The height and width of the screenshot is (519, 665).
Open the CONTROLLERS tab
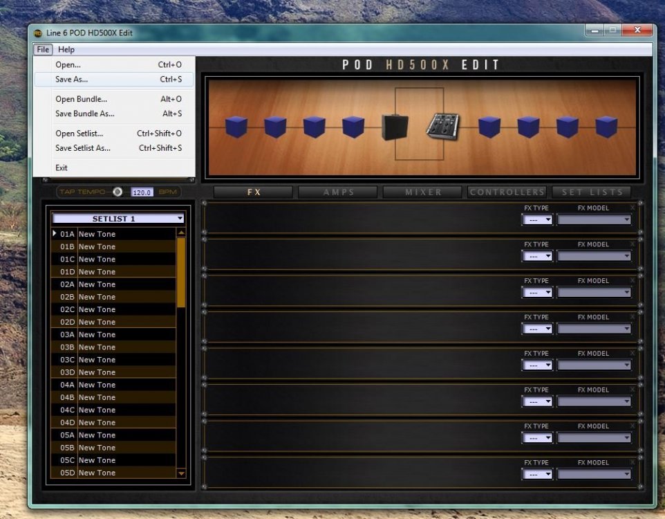[507, 192]
